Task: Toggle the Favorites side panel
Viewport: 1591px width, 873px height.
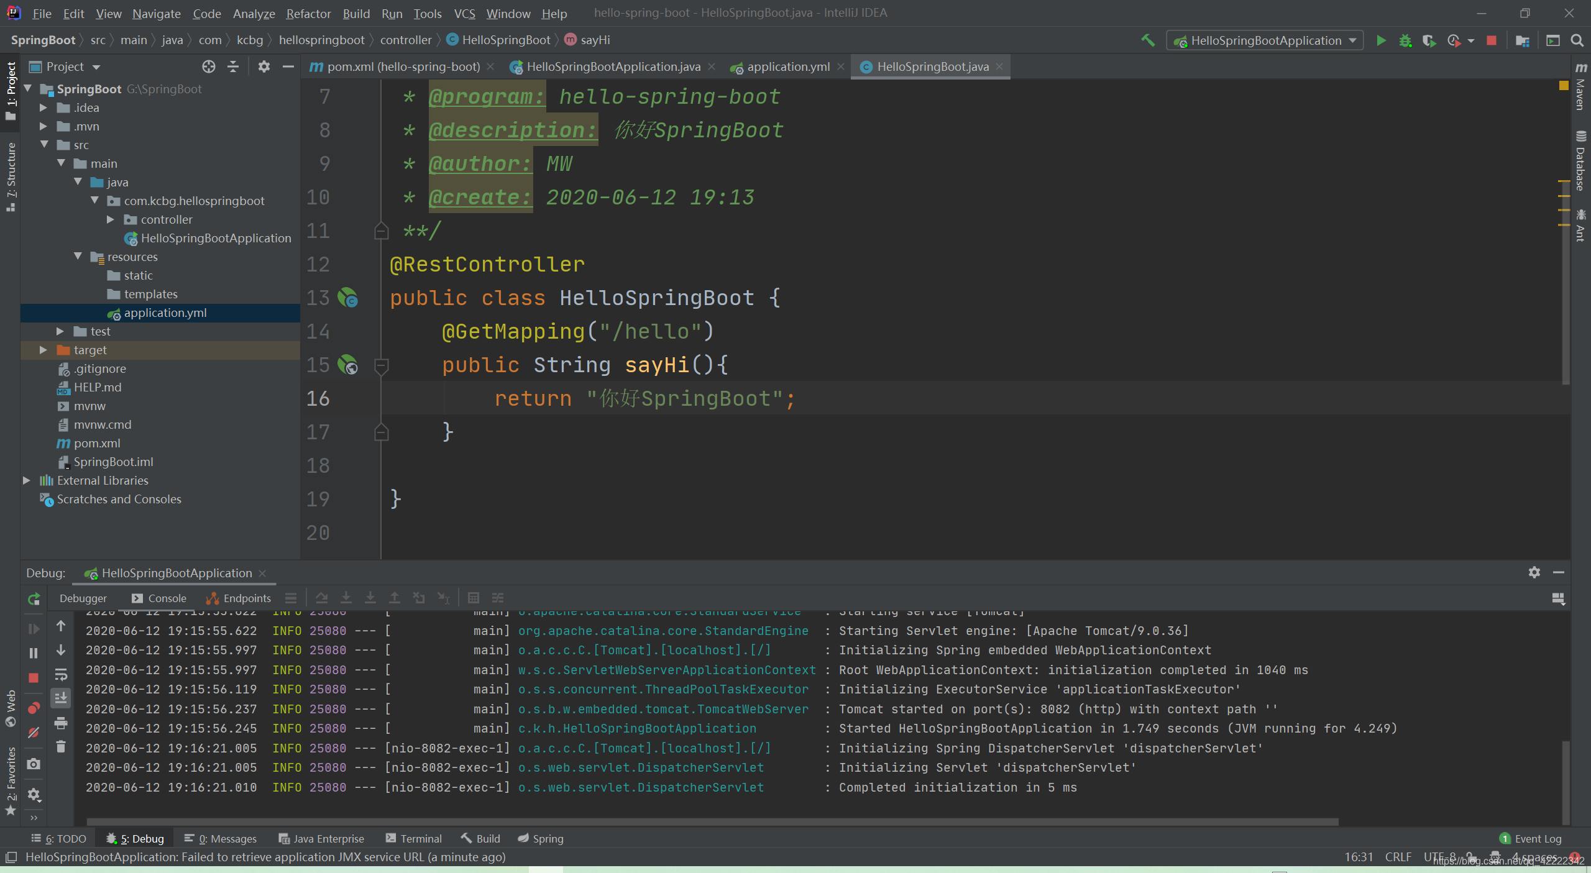Action: 11,782
